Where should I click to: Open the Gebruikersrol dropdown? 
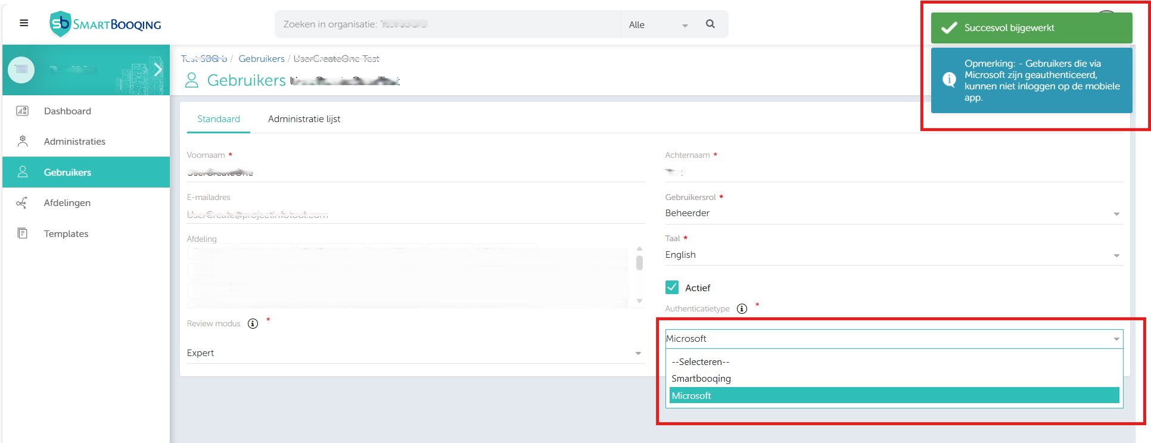click(x=893, y=213)
